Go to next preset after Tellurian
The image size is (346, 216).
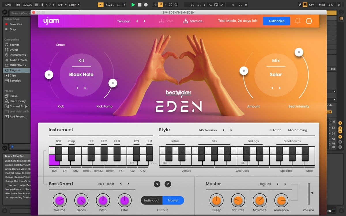click(145, 21)
